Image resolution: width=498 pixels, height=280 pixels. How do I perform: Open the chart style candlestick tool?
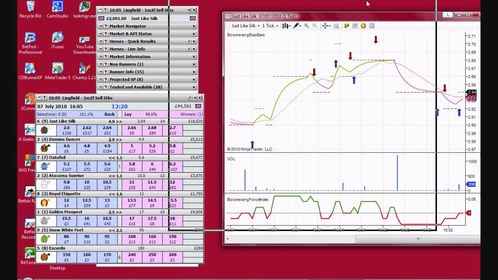[285, 26]
